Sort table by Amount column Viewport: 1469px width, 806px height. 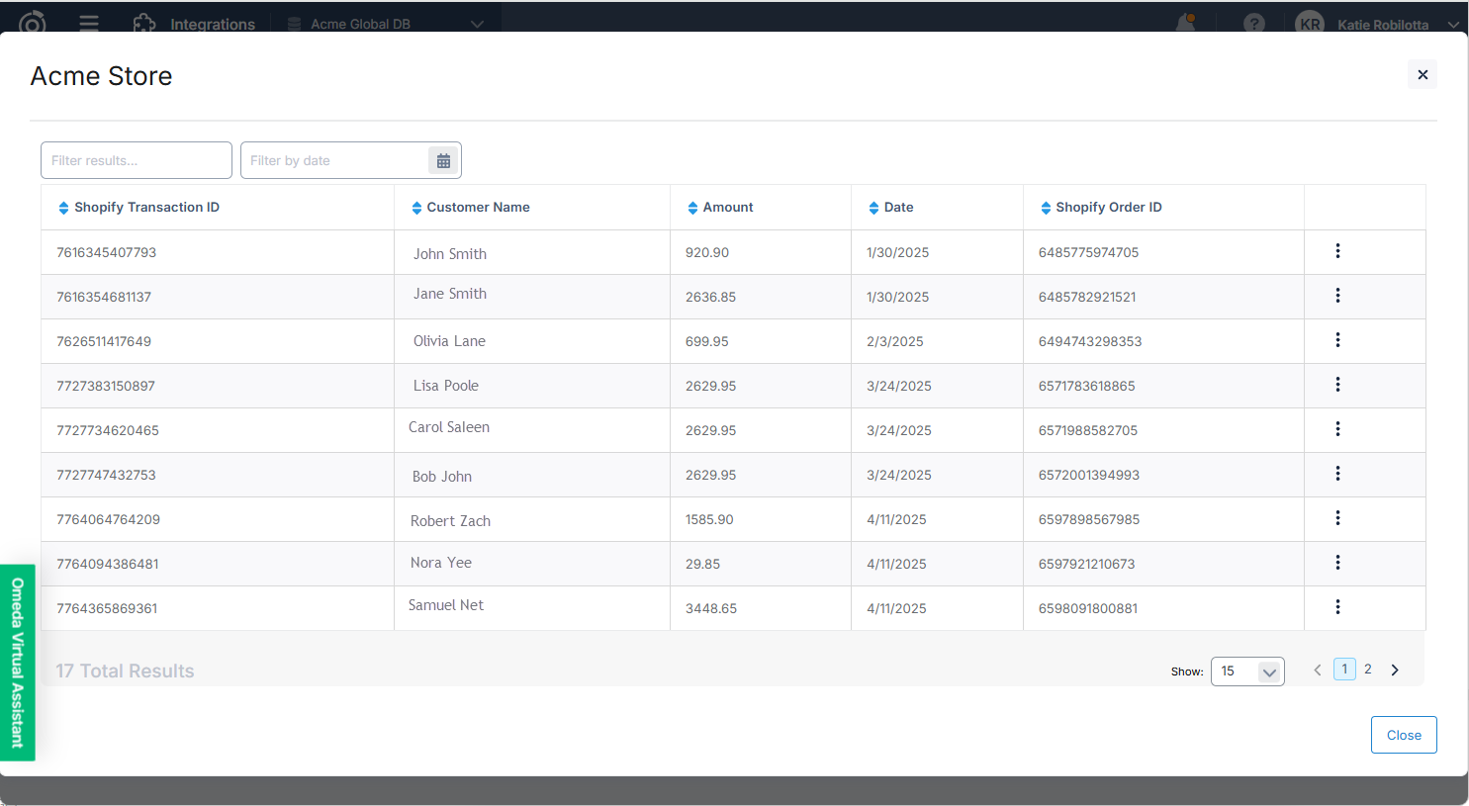pos(720,208)
